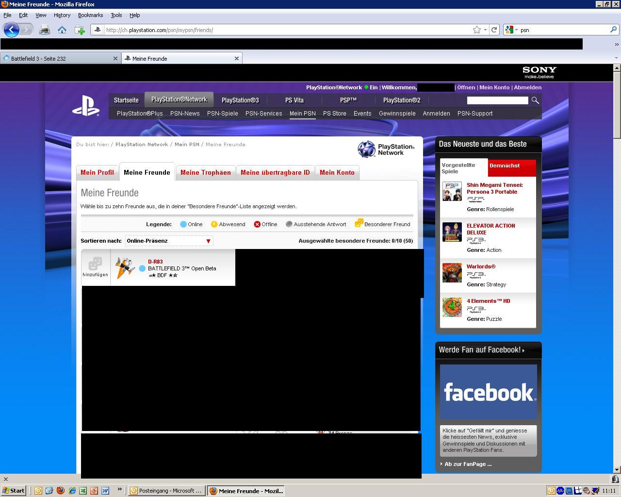Open the search engine chooser dropdown arrow
The width and height of the screenshot is (621, 497).
click(516, 30)
